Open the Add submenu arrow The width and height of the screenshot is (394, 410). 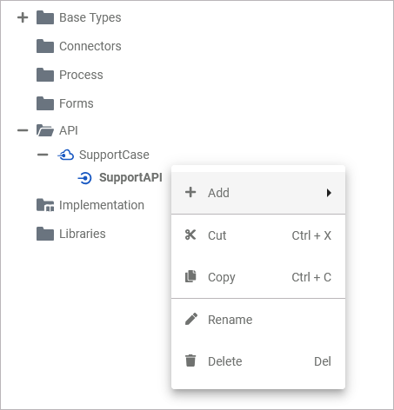(x=329, y=193)
